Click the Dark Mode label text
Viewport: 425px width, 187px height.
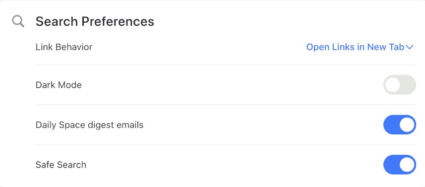tap(59, 85)
